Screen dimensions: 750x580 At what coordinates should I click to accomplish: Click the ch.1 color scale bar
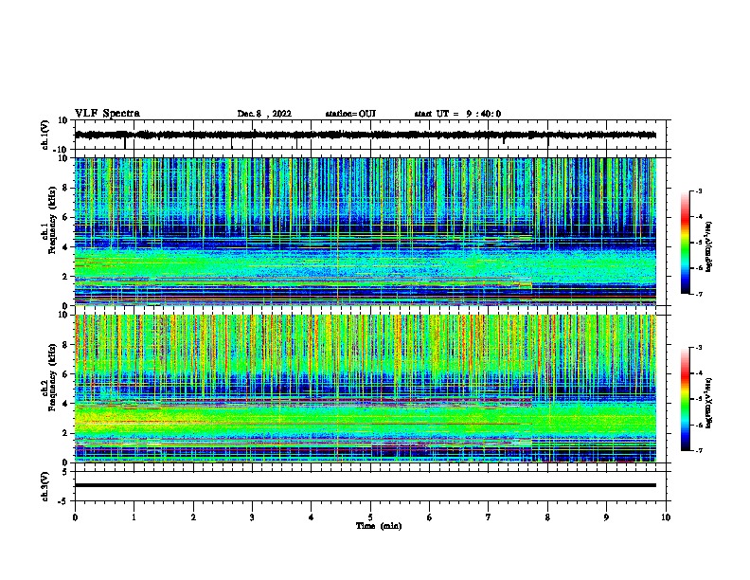[685, 243]
